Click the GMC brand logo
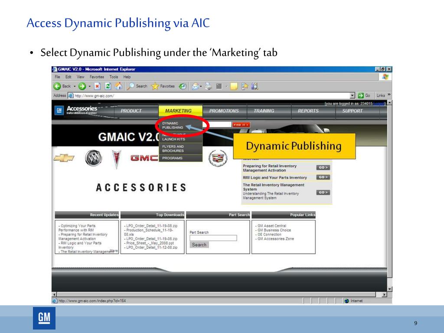This screenshot has width=444, height=333. pyautogui.click(x=144, y=158)
